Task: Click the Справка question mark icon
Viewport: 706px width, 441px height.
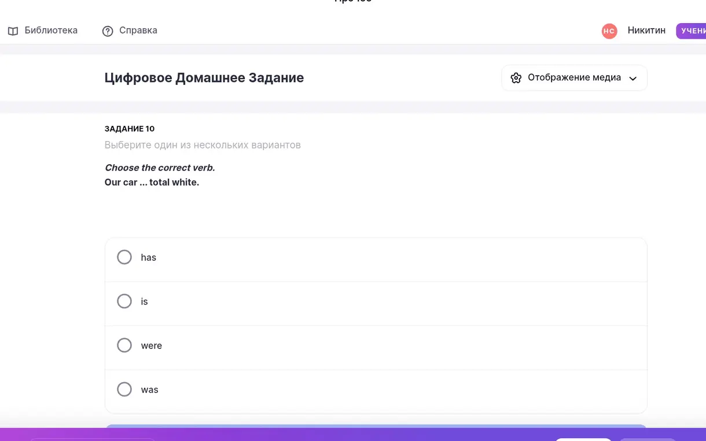Action: pyautogui.click(x=108, y=31)
